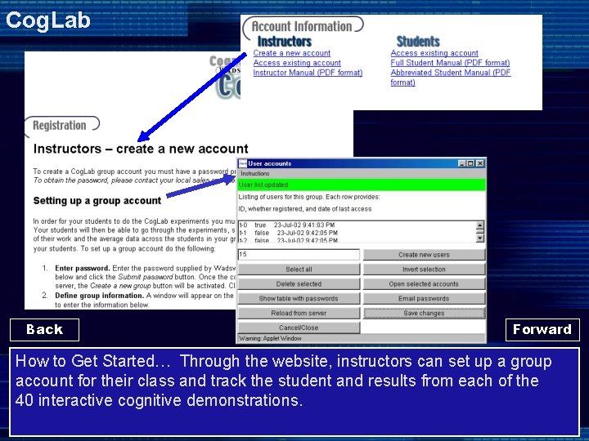Viewport: 589px width, 441px height.
Task: Open Instructors Access existing account link
Action: pyautogui.click(x=297, y=63)
